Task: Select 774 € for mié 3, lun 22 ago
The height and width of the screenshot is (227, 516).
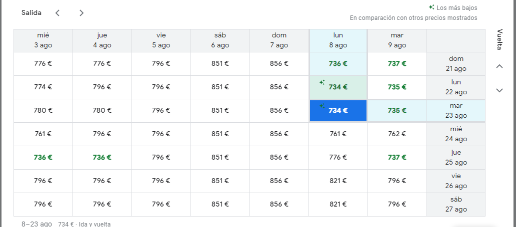Action: 43,87
